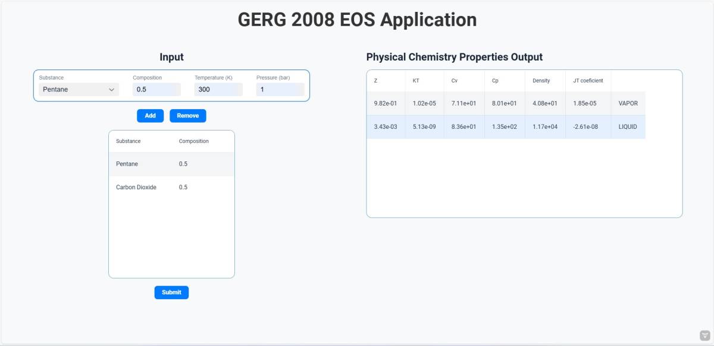Click the Submit button
Image resolution: width=714 pixels, height=346 pixels.
pos(171,293)
